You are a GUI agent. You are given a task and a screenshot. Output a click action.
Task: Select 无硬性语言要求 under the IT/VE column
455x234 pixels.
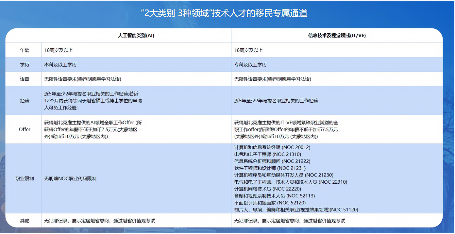(x=273, y=79)
